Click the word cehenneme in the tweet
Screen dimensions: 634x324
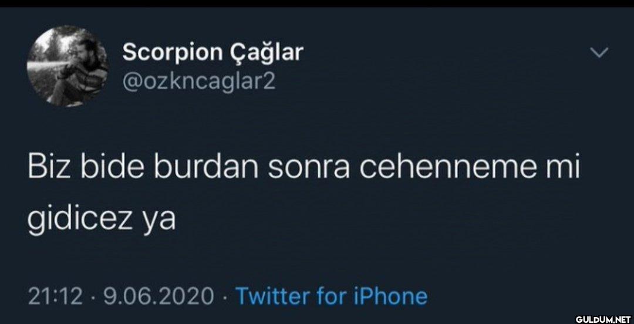[454, 169]
